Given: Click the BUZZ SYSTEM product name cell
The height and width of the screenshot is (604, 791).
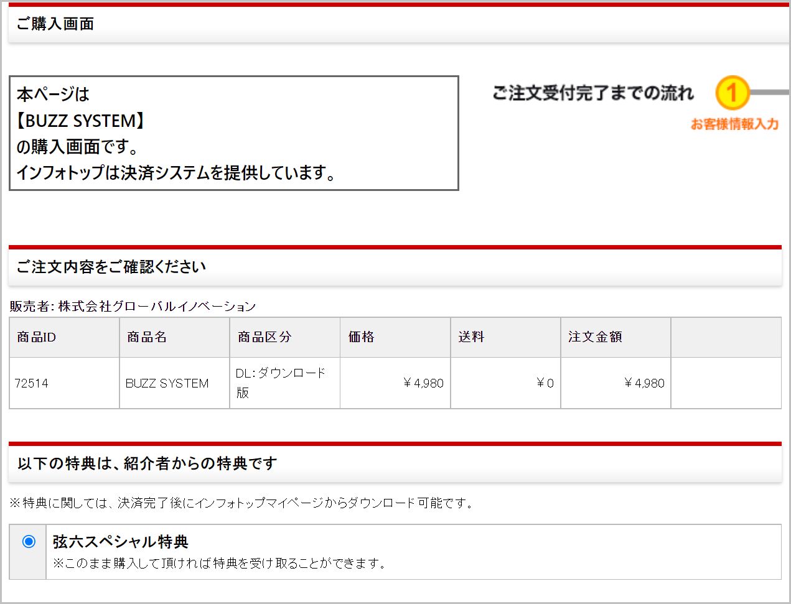Looking at the screenshot, I should [x=174, y=383].
